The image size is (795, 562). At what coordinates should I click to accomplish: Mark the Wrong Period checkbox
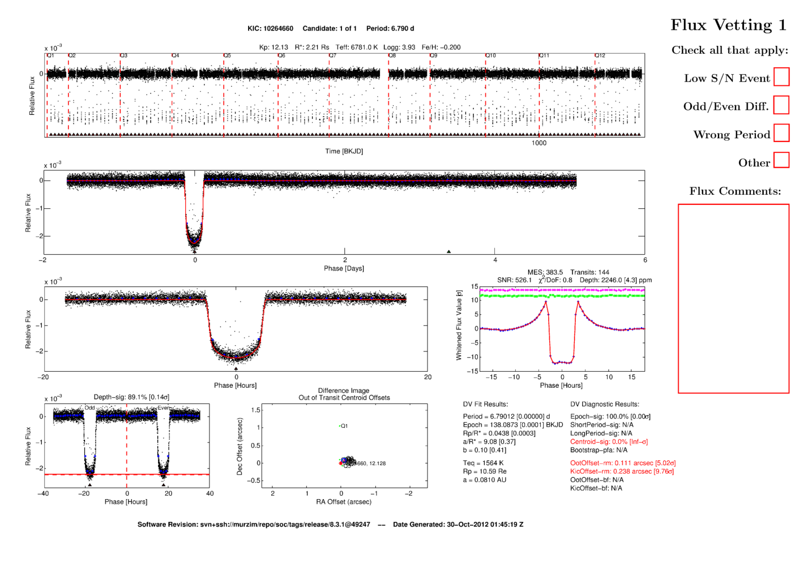click(x=781, y=132)
